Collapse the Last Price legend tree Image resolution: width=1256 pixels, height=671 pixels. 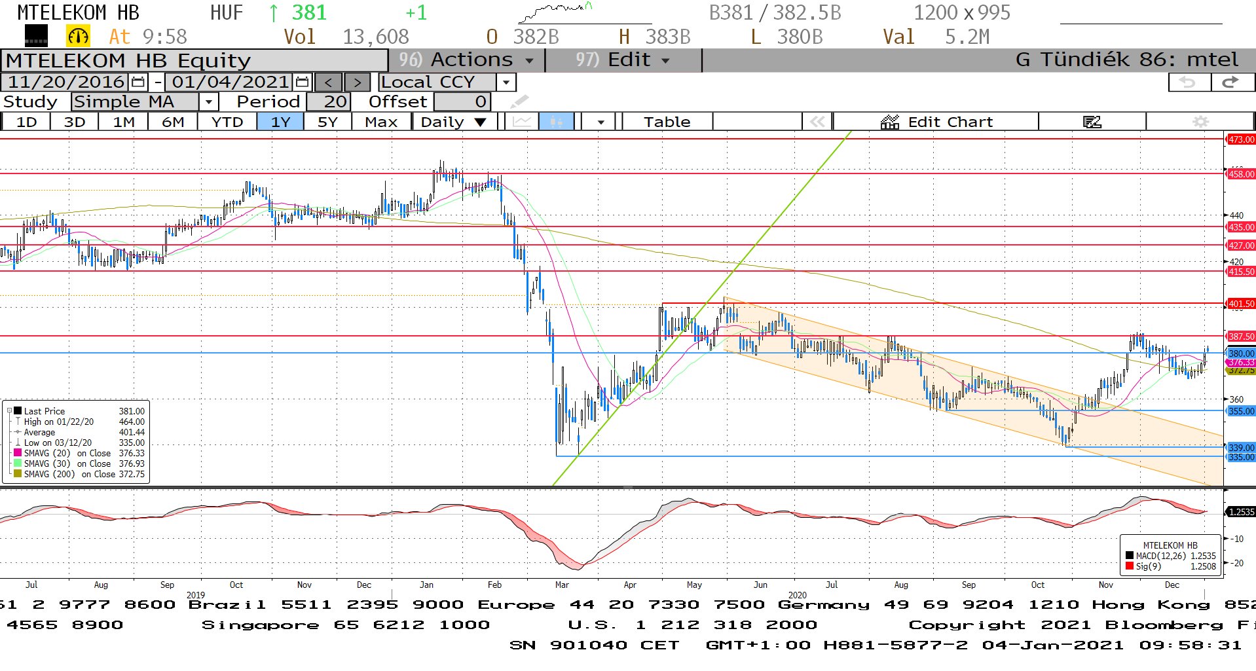(9, 411)
